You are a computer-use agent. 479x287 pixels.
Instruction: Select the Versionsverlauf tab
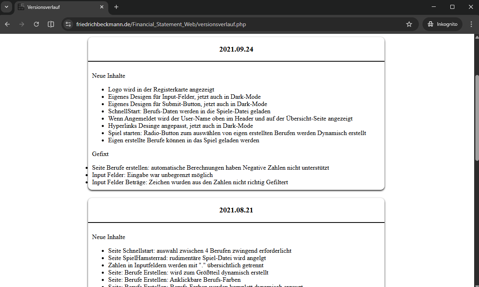(61, 7)
